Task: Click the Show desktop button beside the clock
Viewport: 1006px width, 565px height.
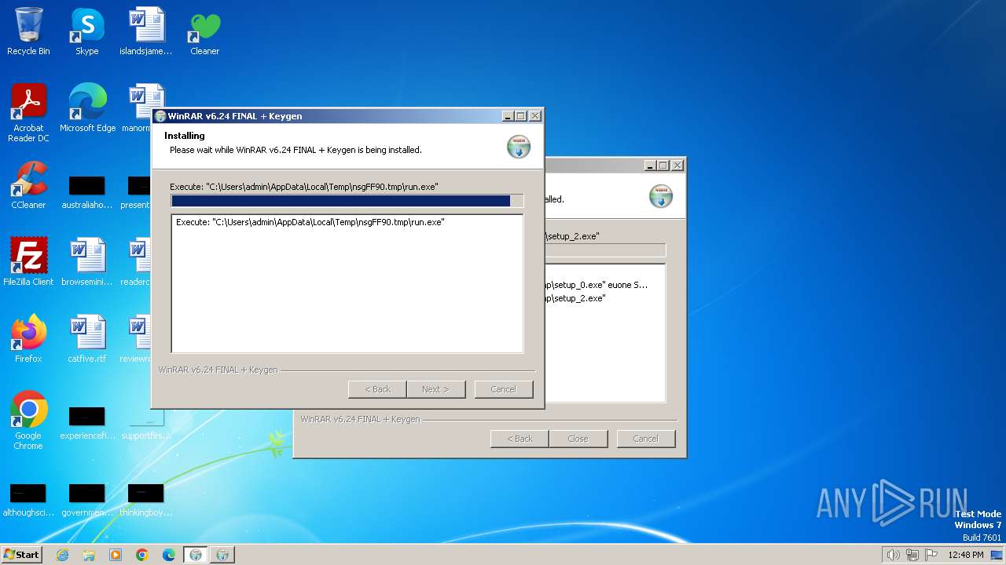Action: (x=997, y=555)
